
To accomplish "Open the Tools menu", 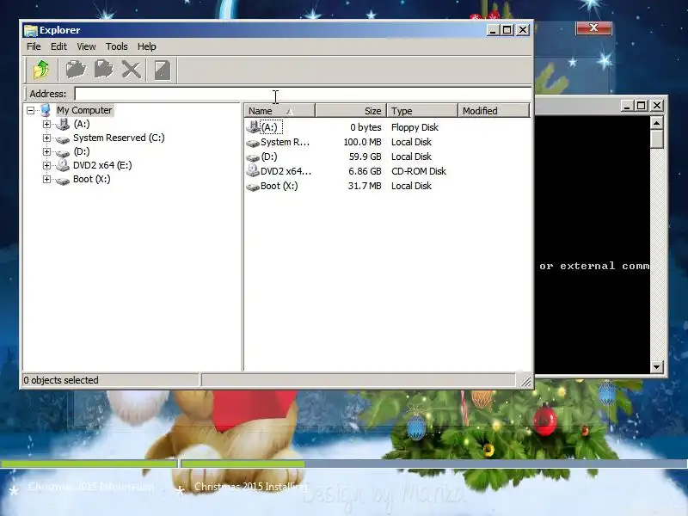I will click(x=116, y=46).
